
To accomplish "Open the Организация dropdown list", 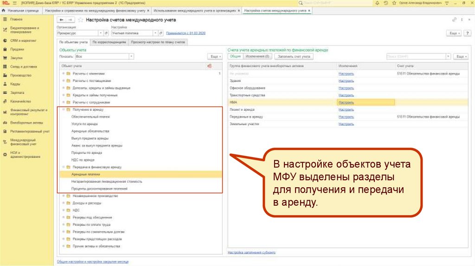I will [x=100, y=33].
